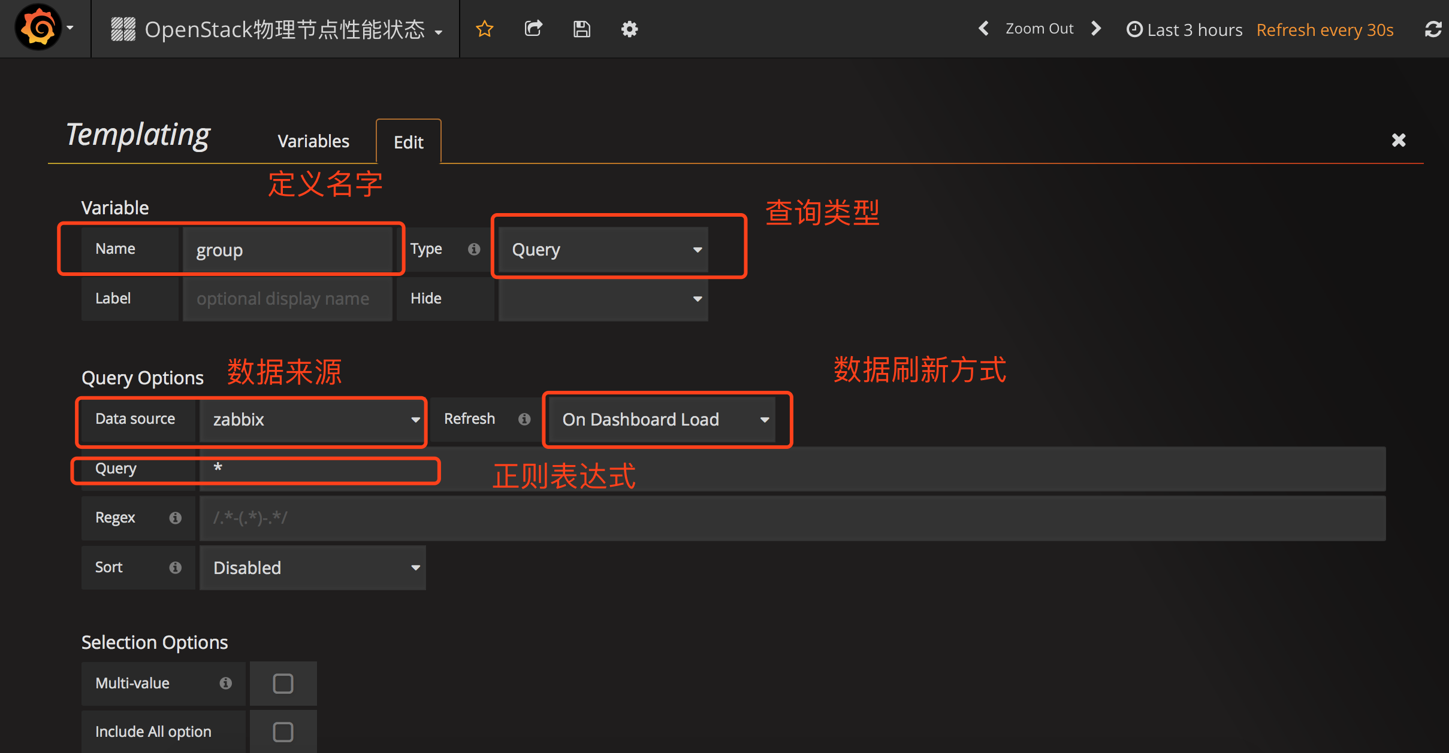Click the share dashboard icon
The width and height of the screenshot is (1449, 753).
pyautogui.click(x=533, y=29)
